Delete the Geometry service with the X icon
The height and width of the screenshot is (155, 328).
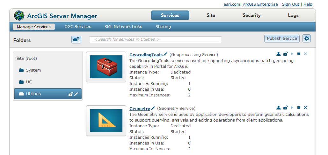305,108
